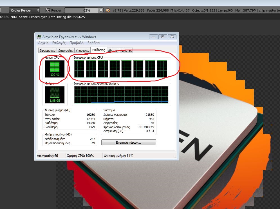Click the Στην cache value 12984
280x209 pixels.
click(x=91, y=119)
